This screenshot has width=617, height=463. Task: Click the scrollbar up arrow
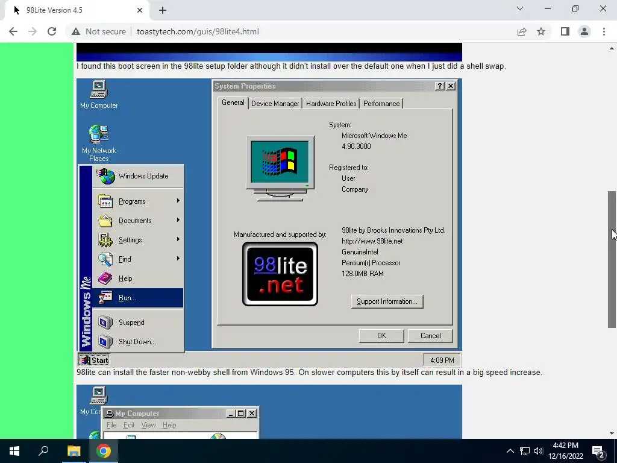pyautogui.click(x=612, y=48)
